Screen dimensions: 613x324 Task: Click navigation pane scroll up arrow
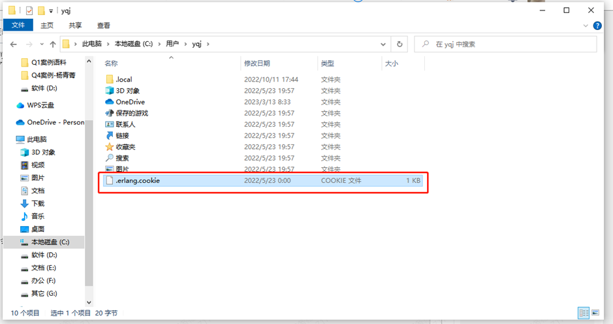point(89,61)
